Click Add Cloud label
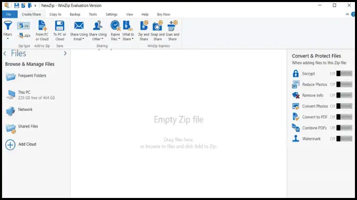Screen dimensions: 357x200 27,144
